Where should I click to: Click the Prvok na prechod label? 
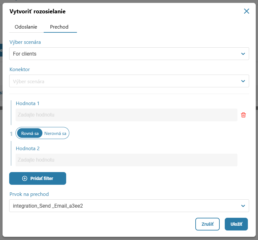click(29, 194)
